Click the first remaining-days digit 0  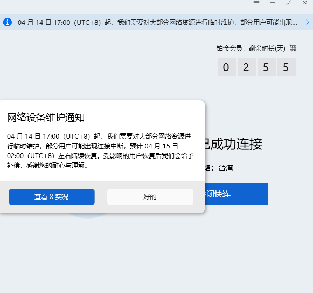tap(227, 67)
